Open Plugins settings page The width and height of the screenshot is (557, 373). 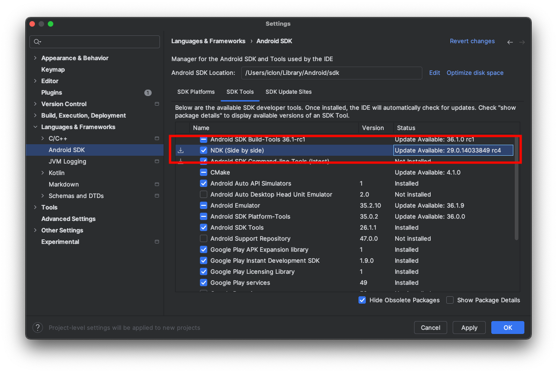tap(51, 92)
